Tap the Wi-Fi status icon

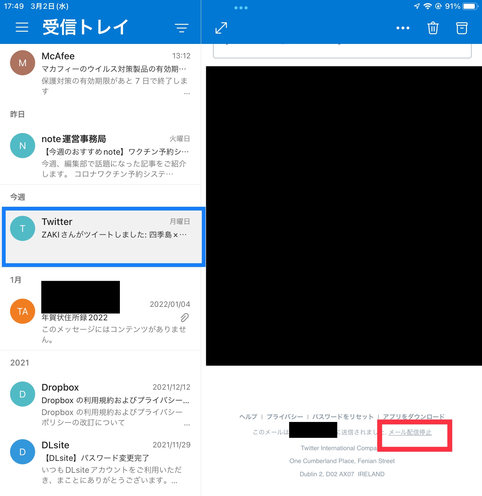(x=427, y=6)
